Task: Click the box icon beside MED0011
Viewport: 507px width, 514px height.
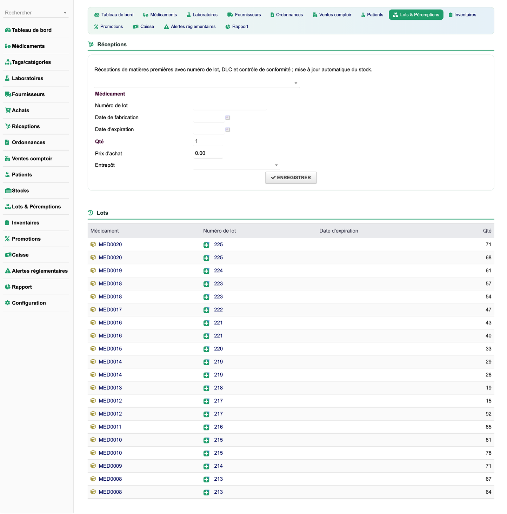Action: click(93, 427)
